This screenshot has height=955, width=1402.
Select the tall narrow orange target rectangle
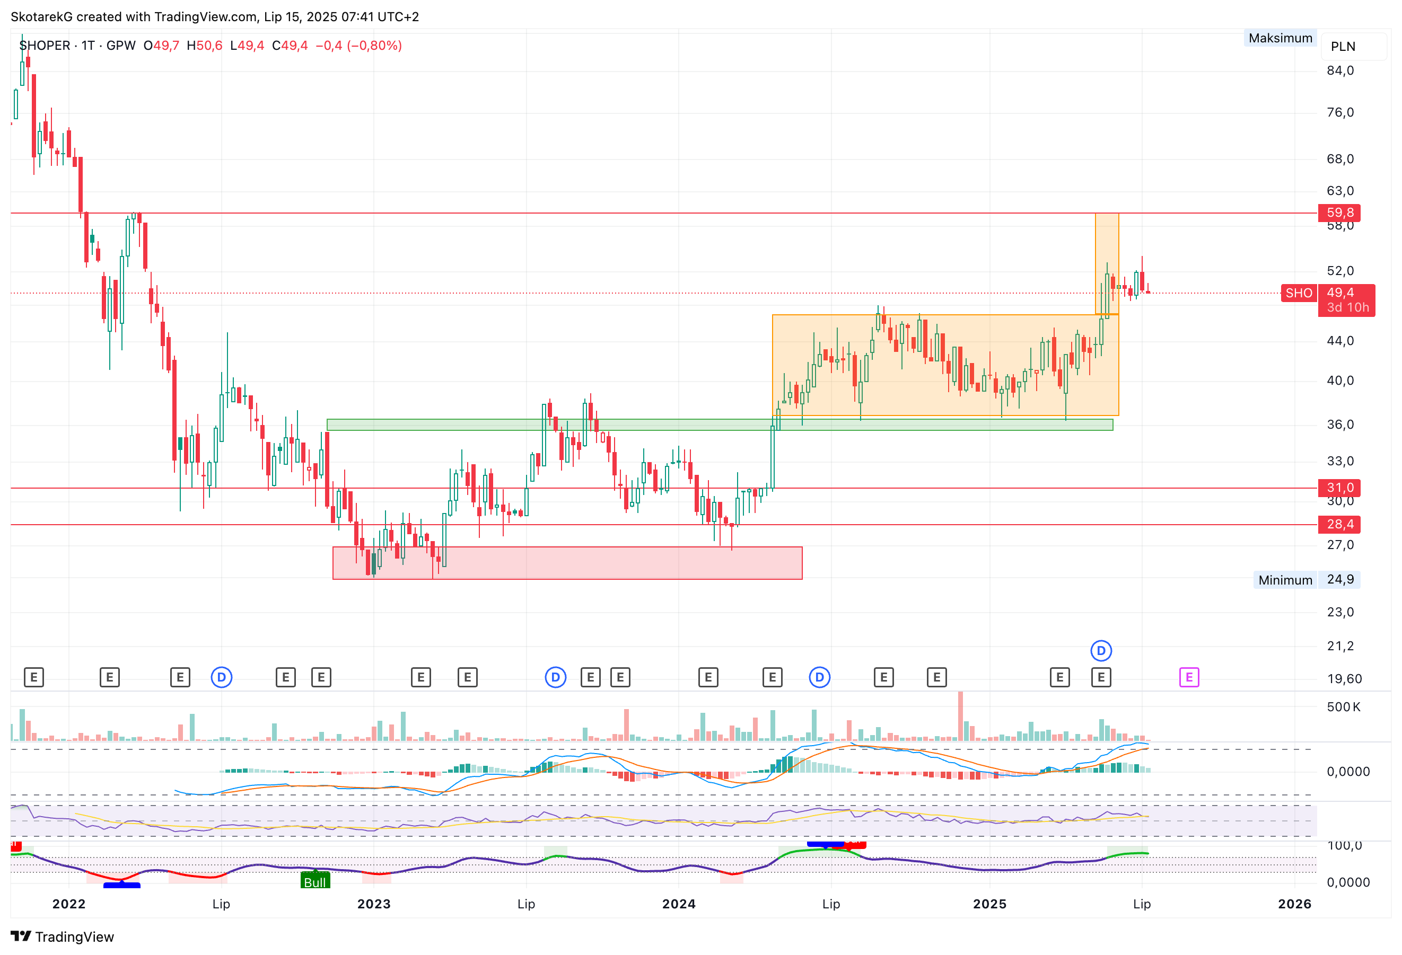point(1107,263)
